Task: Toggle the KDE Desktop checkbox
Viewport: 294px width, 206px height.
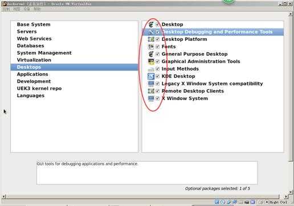Action: tap(157, 76)
